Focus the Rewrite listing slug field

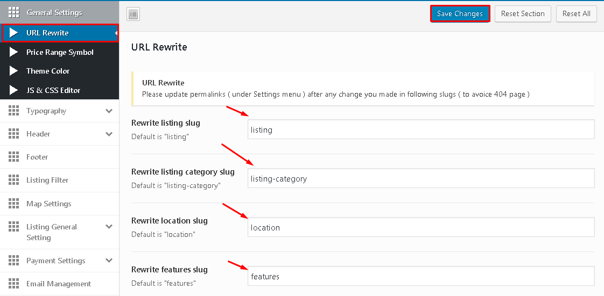tap(420, 129)
